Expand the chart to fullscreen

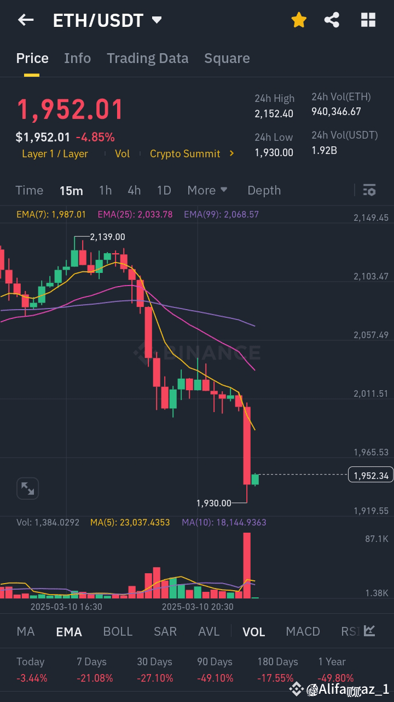pos(27,488)
